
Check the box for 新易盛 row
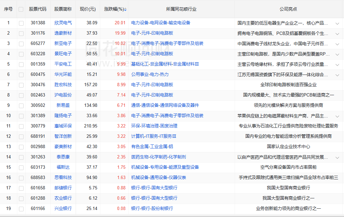[x=21, y=106]
